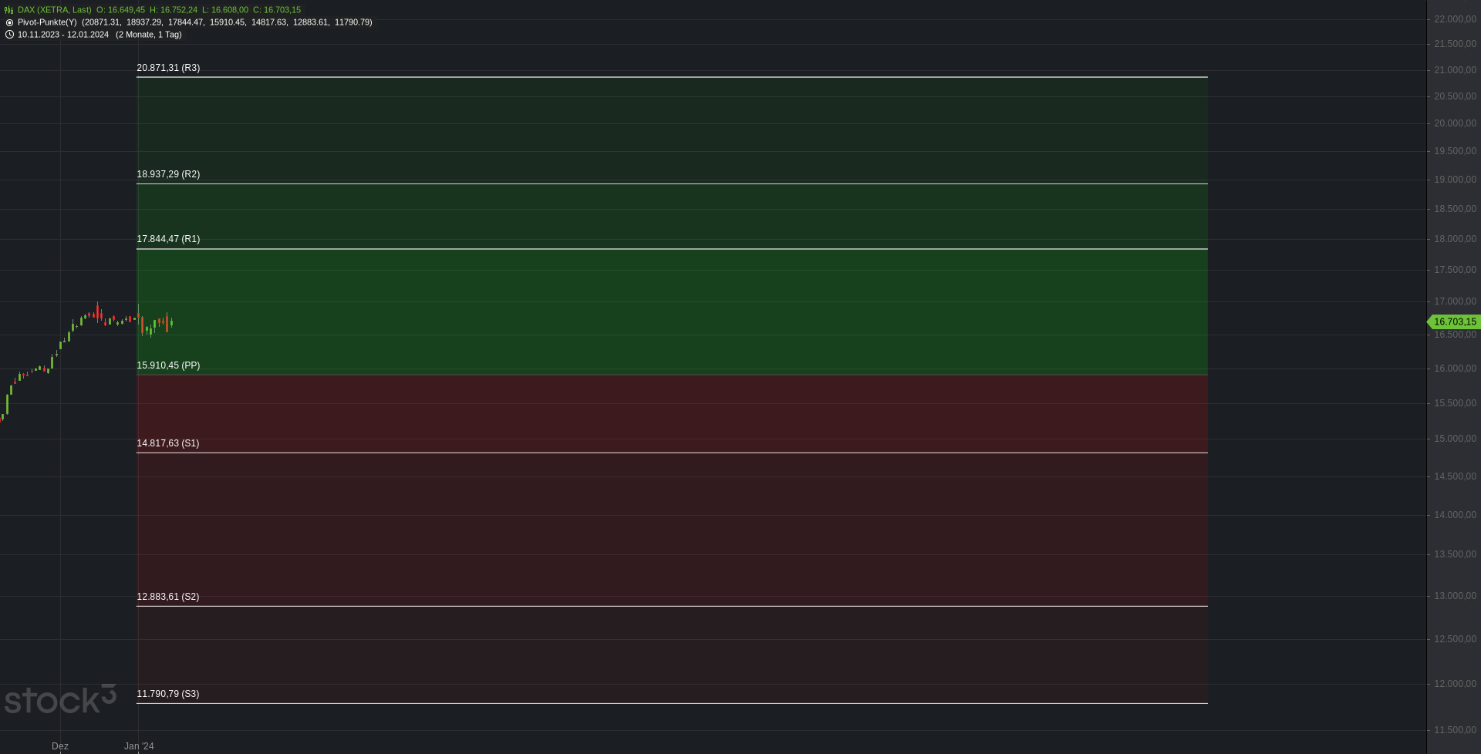Click the Jan '24 marker on time axis
The height and width of the screenshot is (754, 1481).
pos(139,746)
